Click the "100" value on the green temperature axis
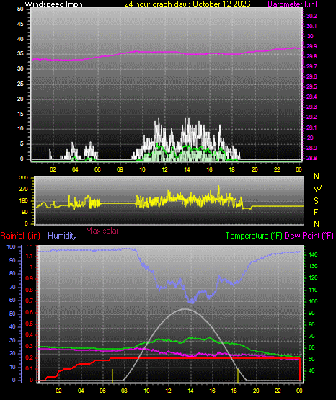Screen dimensions: 336x400 click(x=313, y=301)
